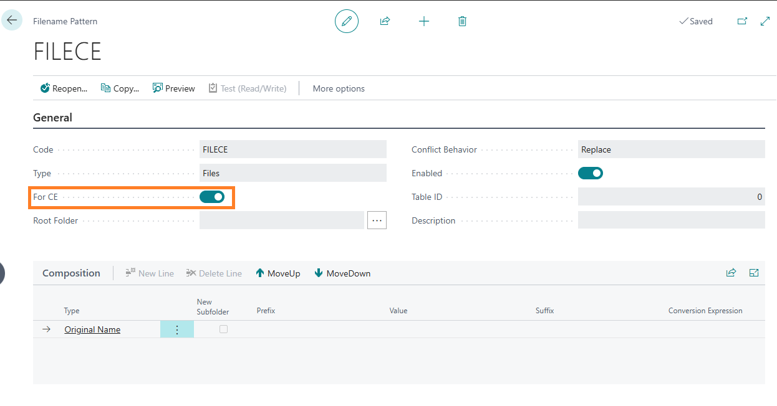The image size is (777, 406).
Task: Maximize the Composition section icon
Action: (x=754, y=273)
